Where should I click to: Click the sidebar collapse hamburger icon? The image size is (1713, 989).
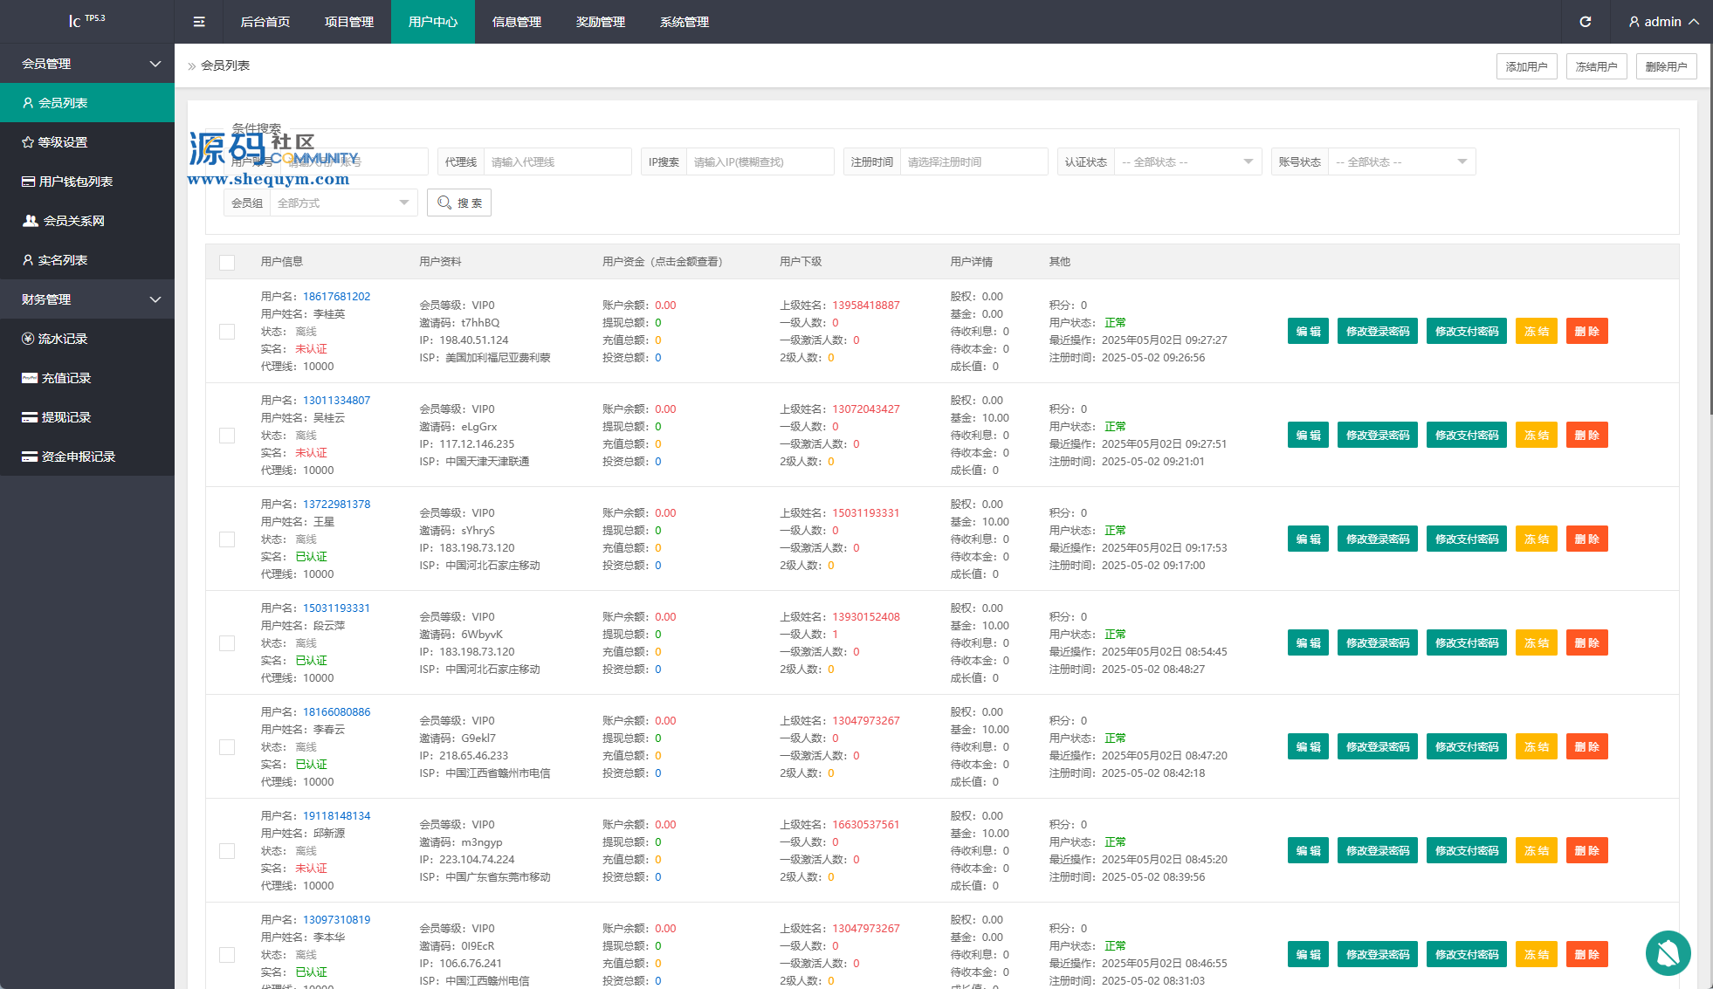(199, 22)
